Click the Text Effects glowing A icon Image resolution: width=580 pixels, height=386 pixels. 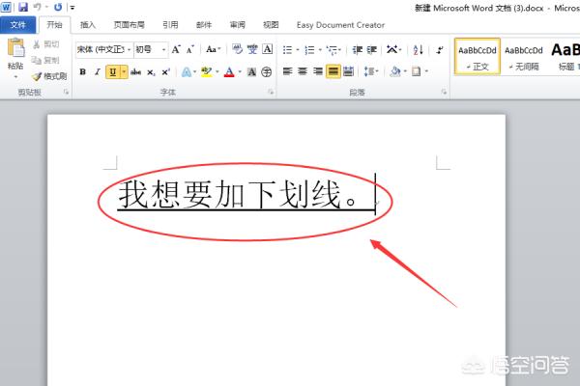tap(186, 71)
